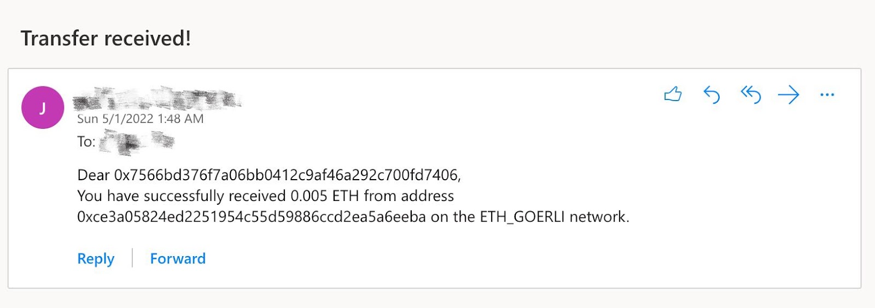875x308 pixels.
Task: Click the To: label
Action: (86, 142)
